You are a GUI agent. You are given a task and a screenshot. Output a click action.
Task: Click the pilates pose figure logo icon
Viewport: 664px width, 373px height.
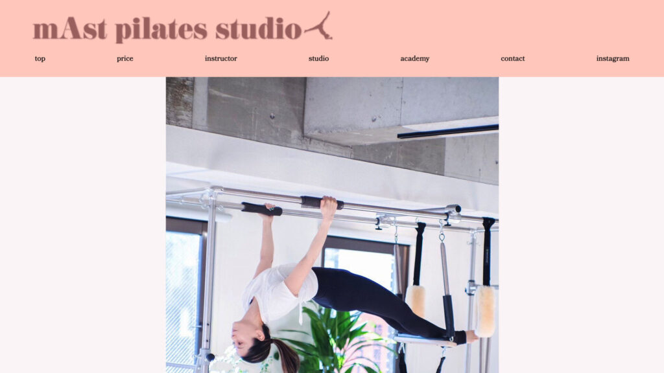click(x=318, y=26)
